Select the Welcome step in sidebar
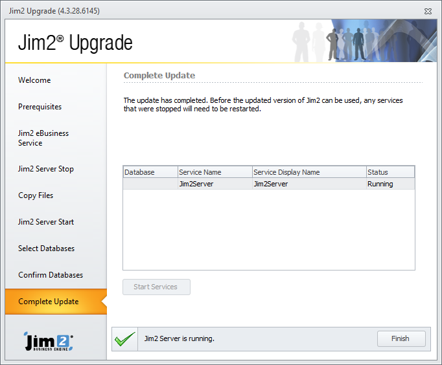Image resolution: width=442 pixels, height=365 pixels. (x=34, y=80)
